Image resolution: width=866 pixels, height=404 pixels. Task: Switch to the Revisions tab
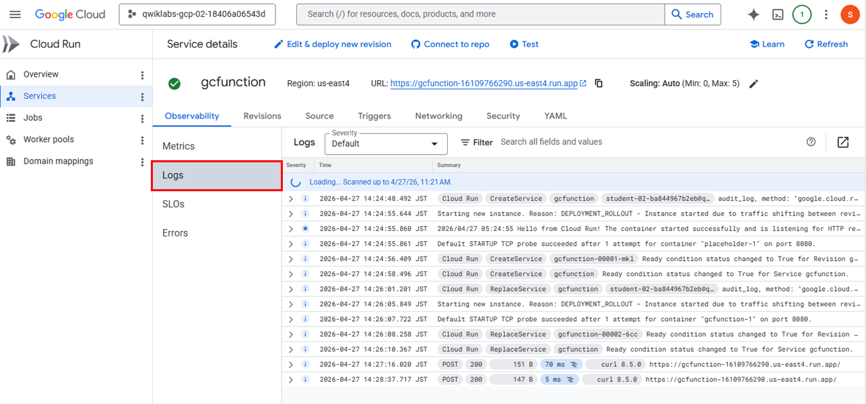pyautogui.click(x=262, y=116)
